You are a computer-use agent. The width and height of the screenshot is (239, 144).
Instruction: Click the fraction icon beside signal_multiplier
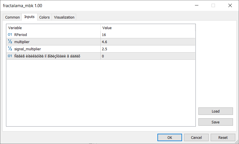click(10, 49)
